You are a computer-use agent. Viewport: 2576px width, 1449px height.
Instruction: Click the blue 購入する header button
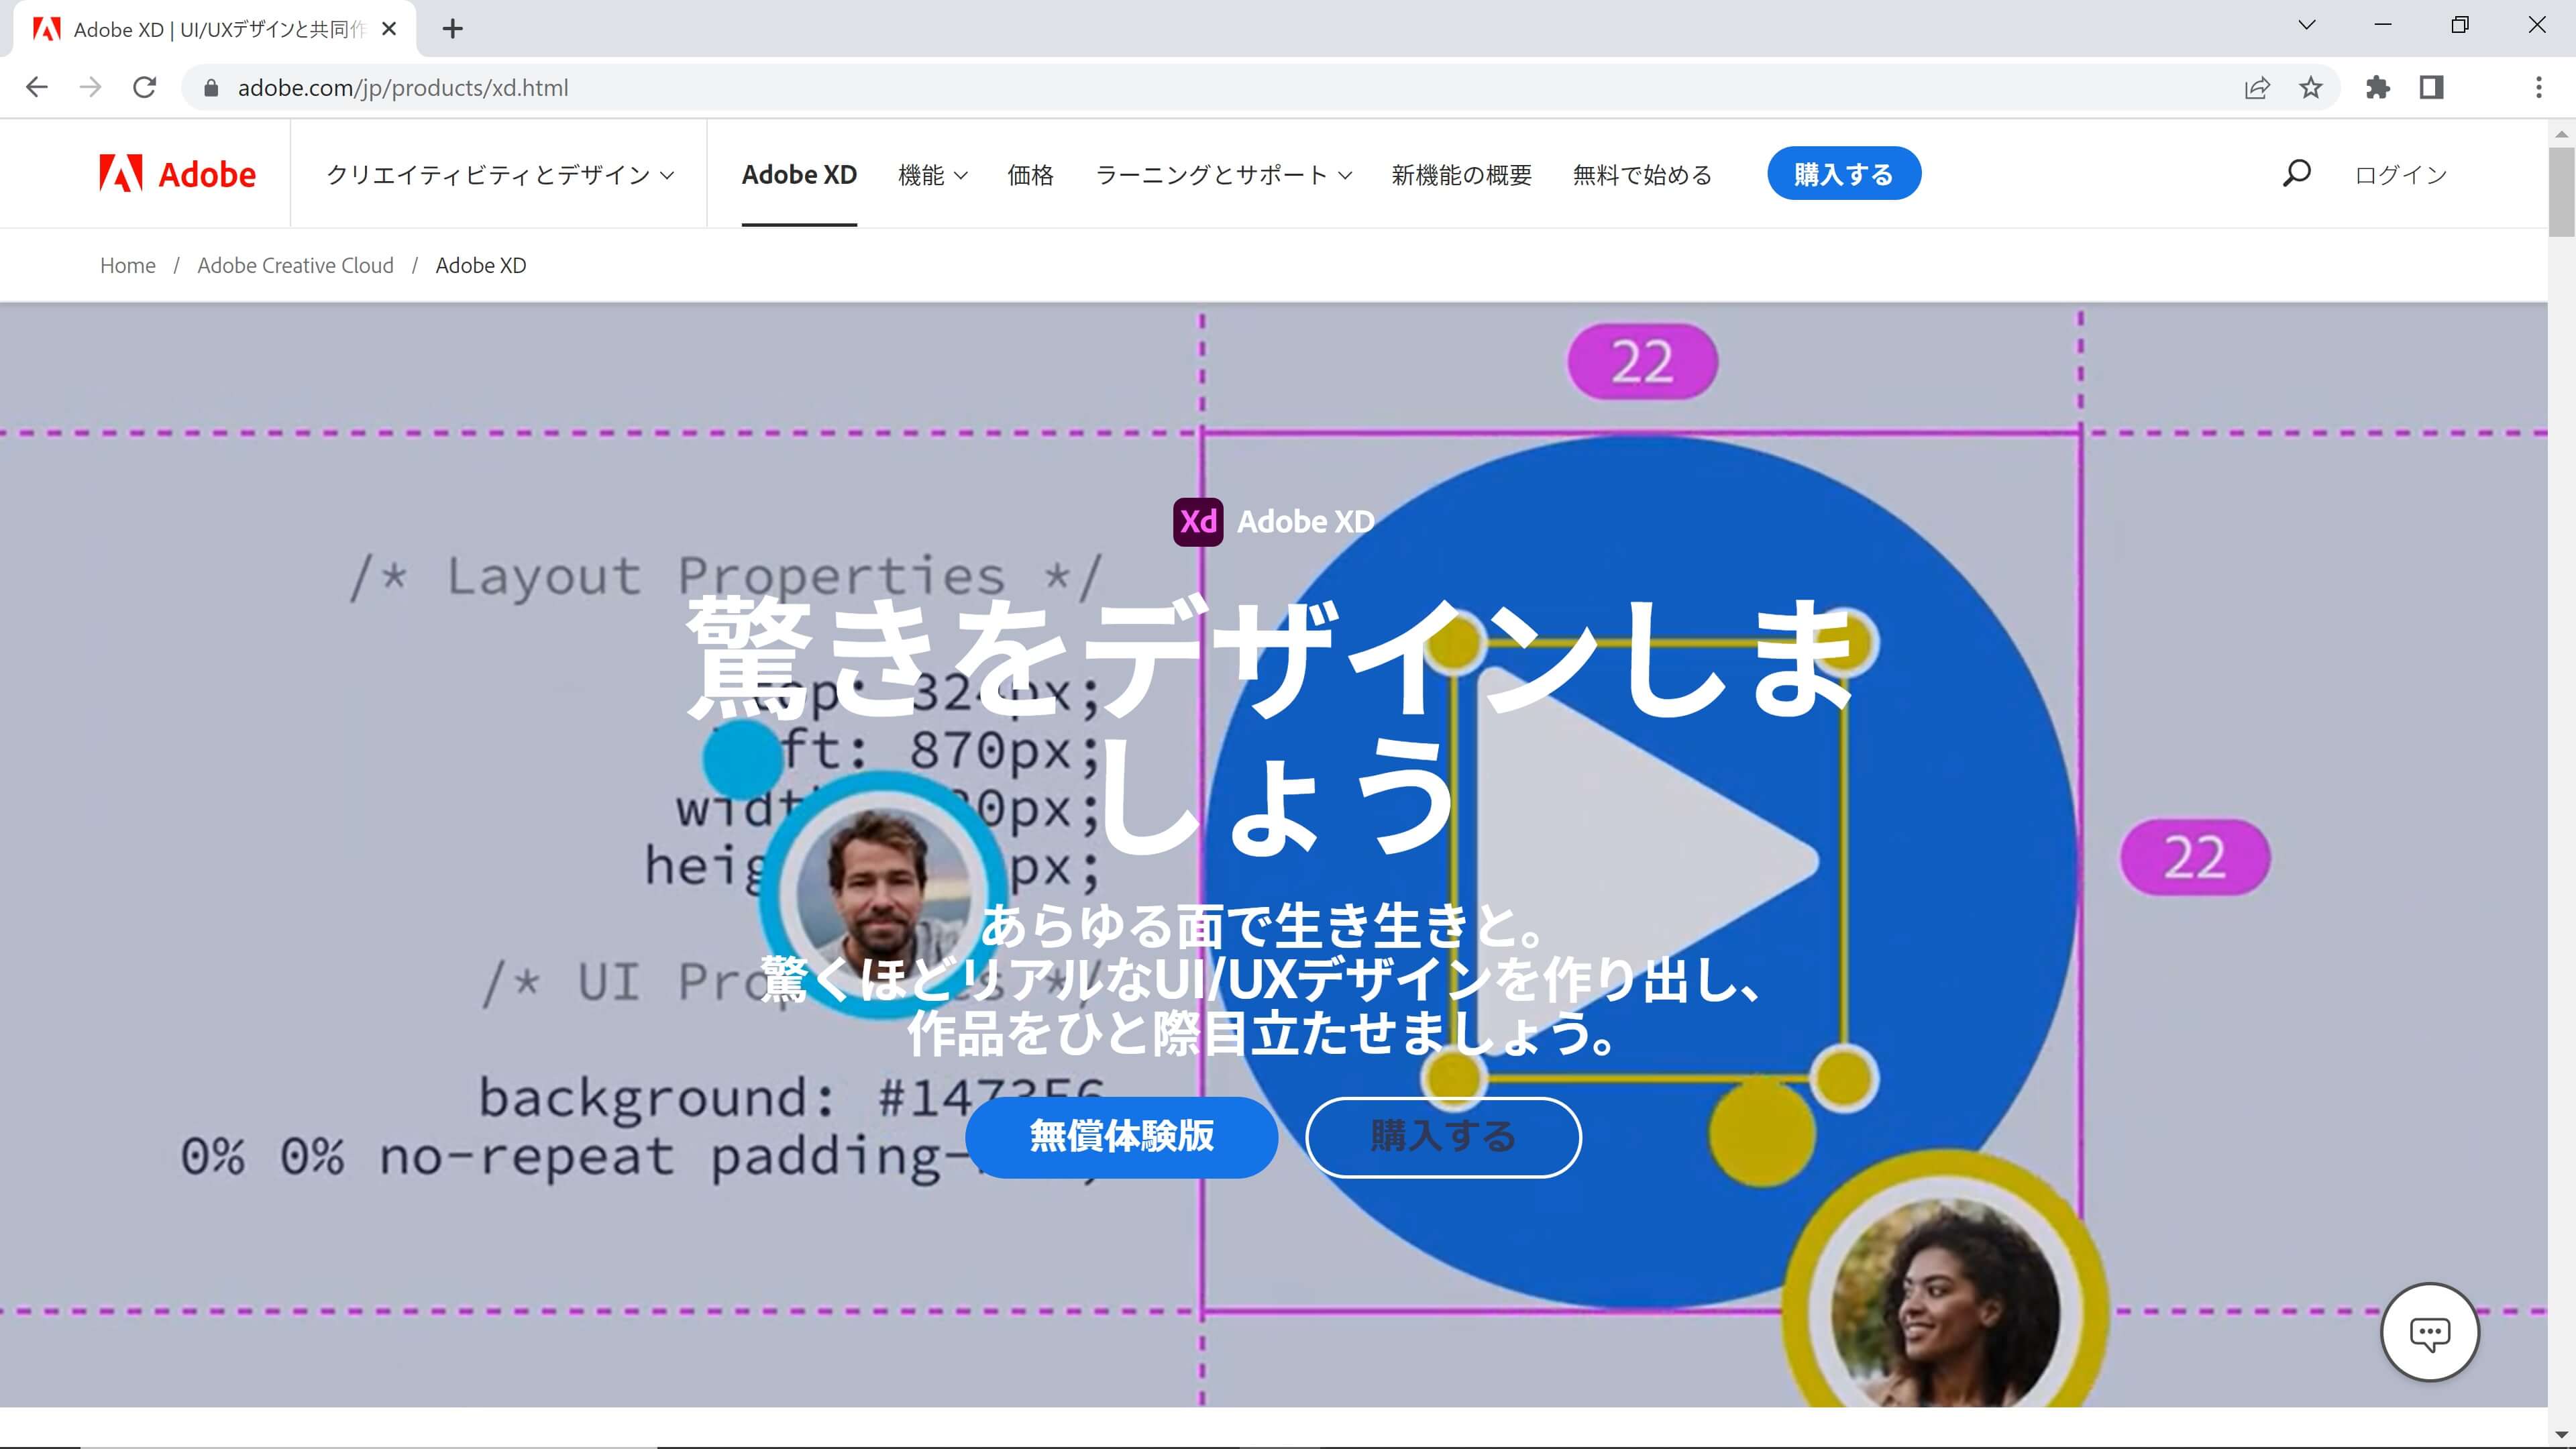(1843, 173)
